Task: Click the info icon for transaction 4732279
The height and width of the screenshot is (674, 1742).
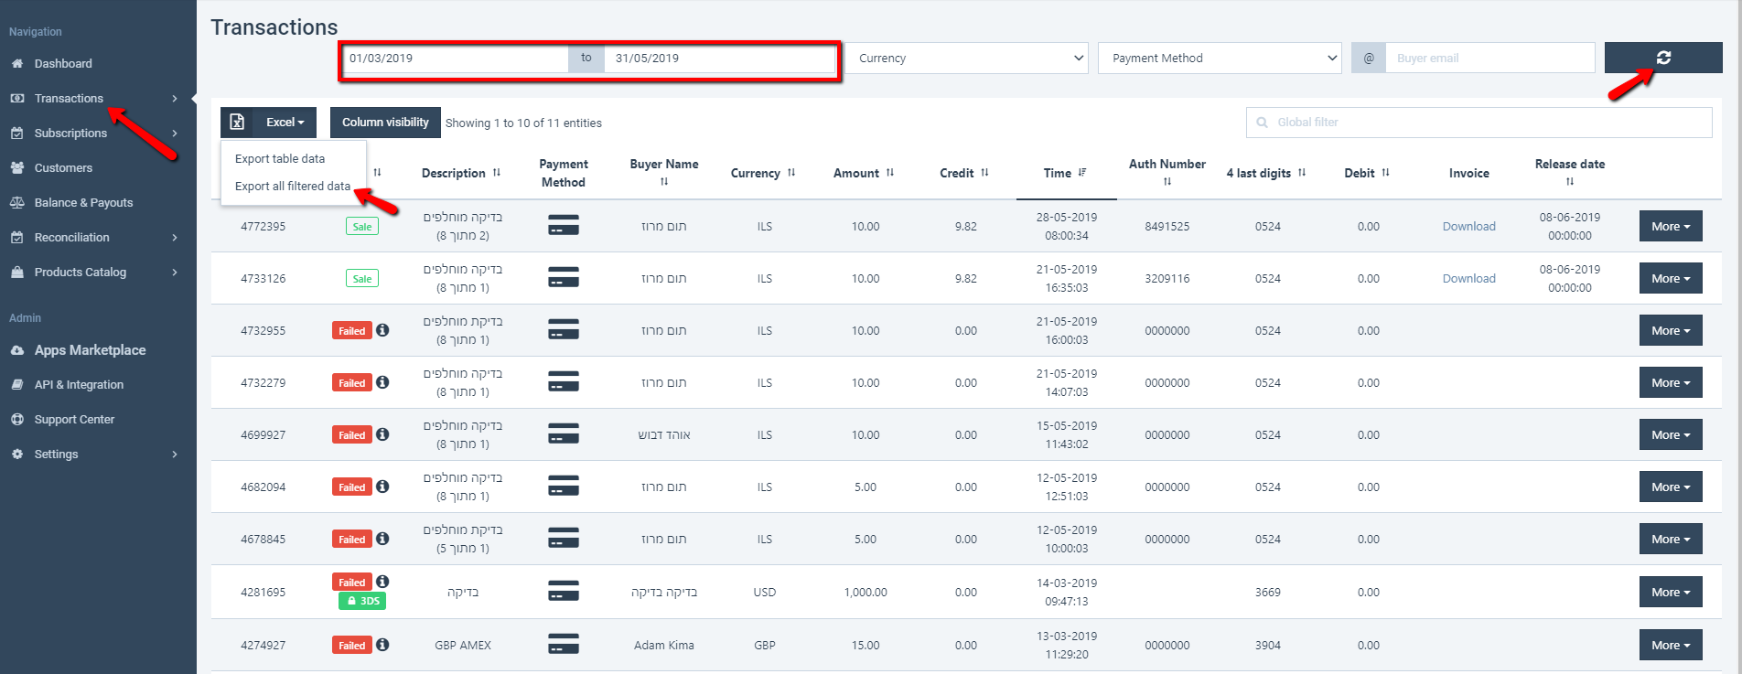Action: coord(382,382)
